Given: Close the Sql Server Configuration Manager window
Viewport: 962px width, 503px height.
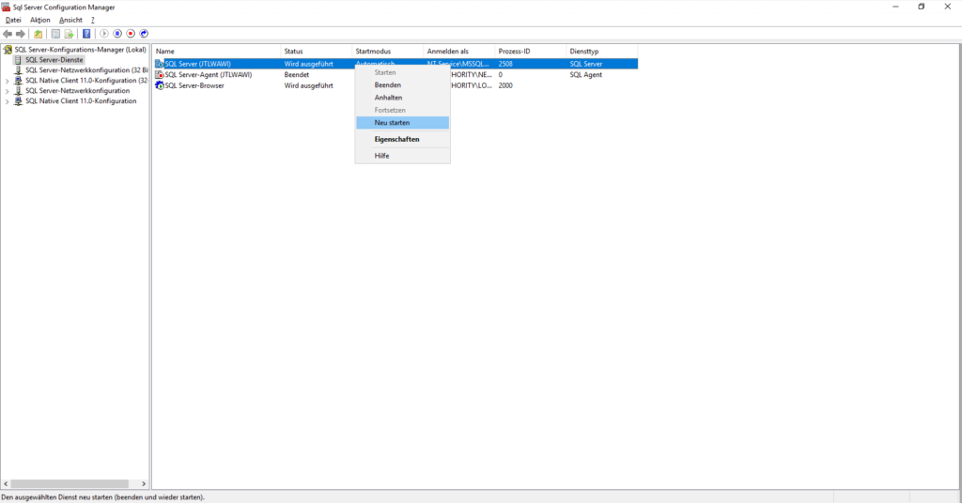Looking at the screenshot, I should point(947,7).
